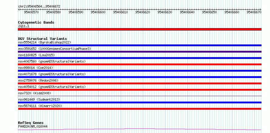Viewport: 270px width, 133px height.
Task: Click the RefSeq Genes track heading
Action: pos(31,123)
